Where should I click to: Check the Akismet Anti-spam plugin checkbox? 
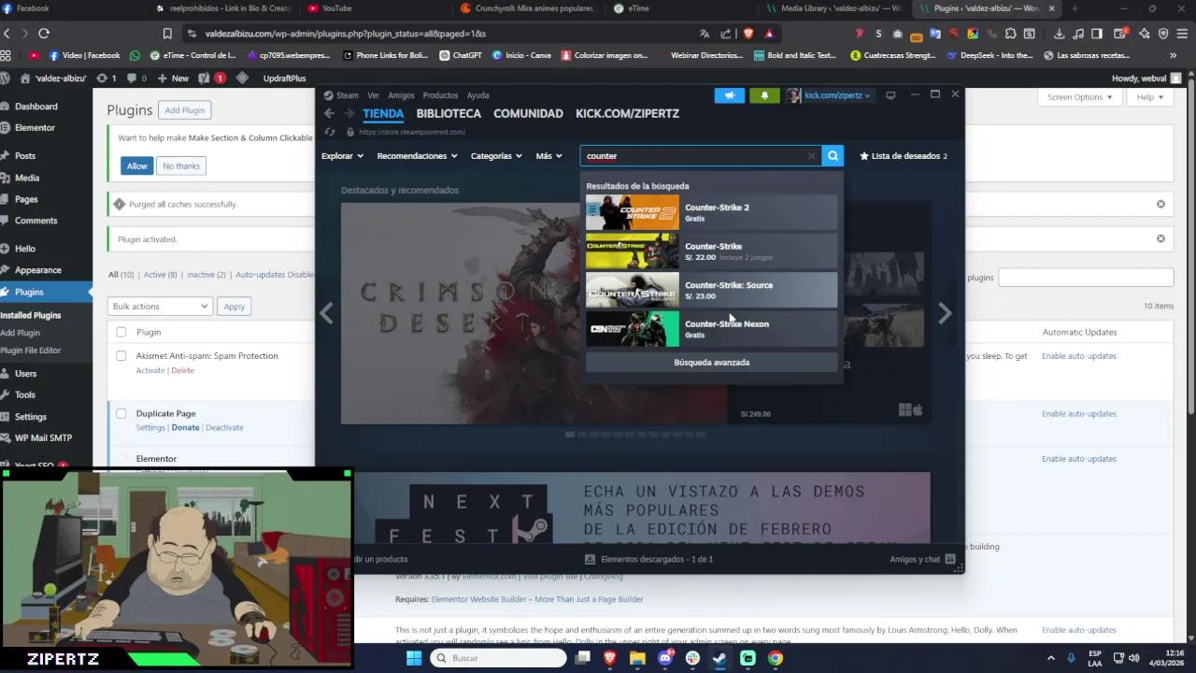click(x=121, y=355)
